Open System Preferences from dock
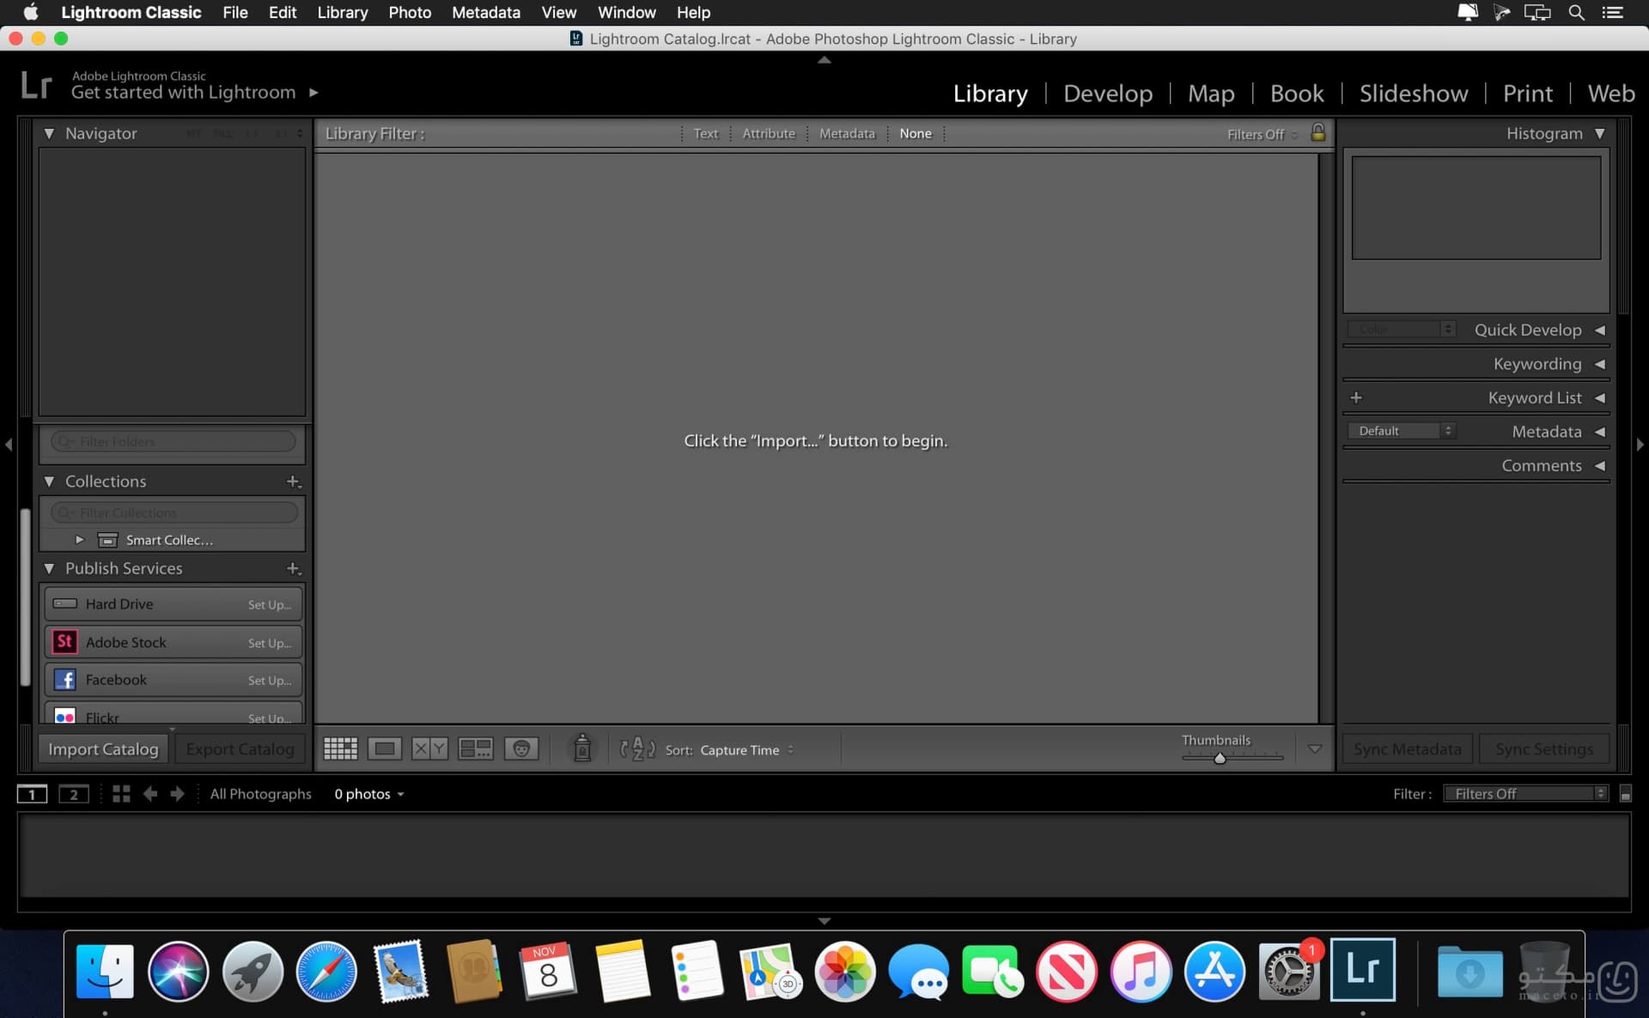1649x1018 pixels. [1288, 972]
